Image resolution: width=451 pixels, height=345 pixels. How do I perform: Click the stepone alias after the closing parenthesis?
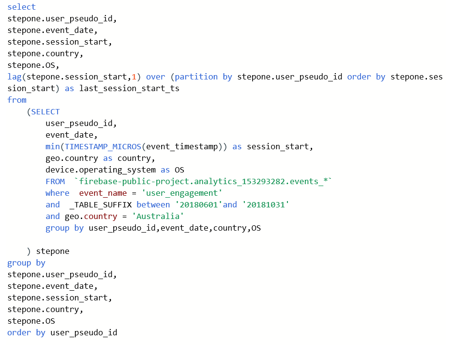pyautogui.click(x=53, y=251)
